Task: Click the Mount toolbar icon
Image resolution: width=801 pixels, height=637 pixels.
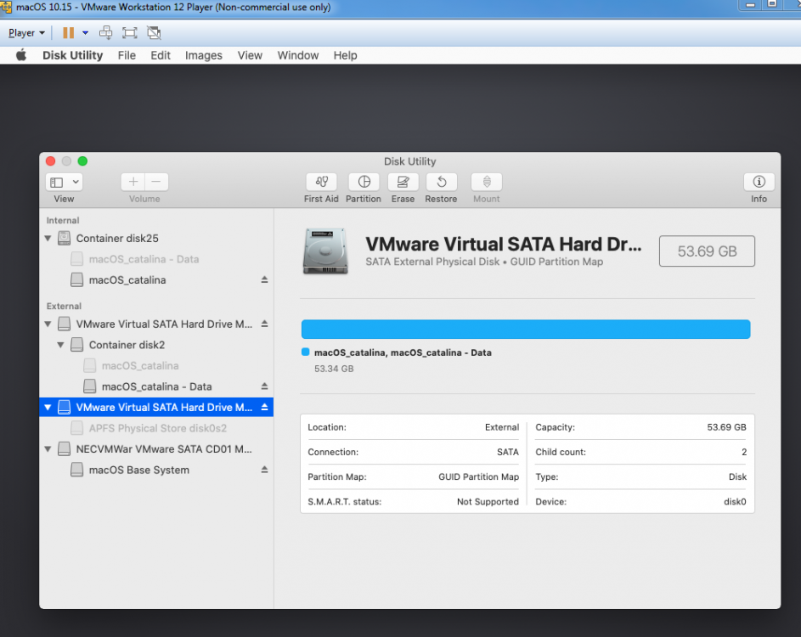Action: pyautogui.click(x=487, y=182)
